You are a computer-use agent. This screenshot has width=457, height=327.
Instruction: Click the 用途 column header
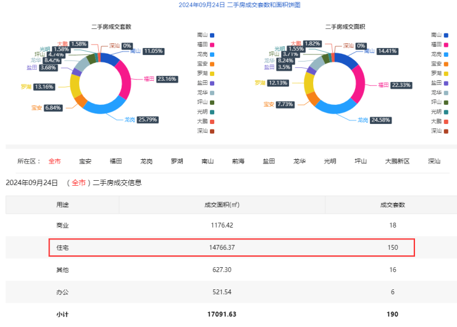pyautogui.click(x=62, y=205)
